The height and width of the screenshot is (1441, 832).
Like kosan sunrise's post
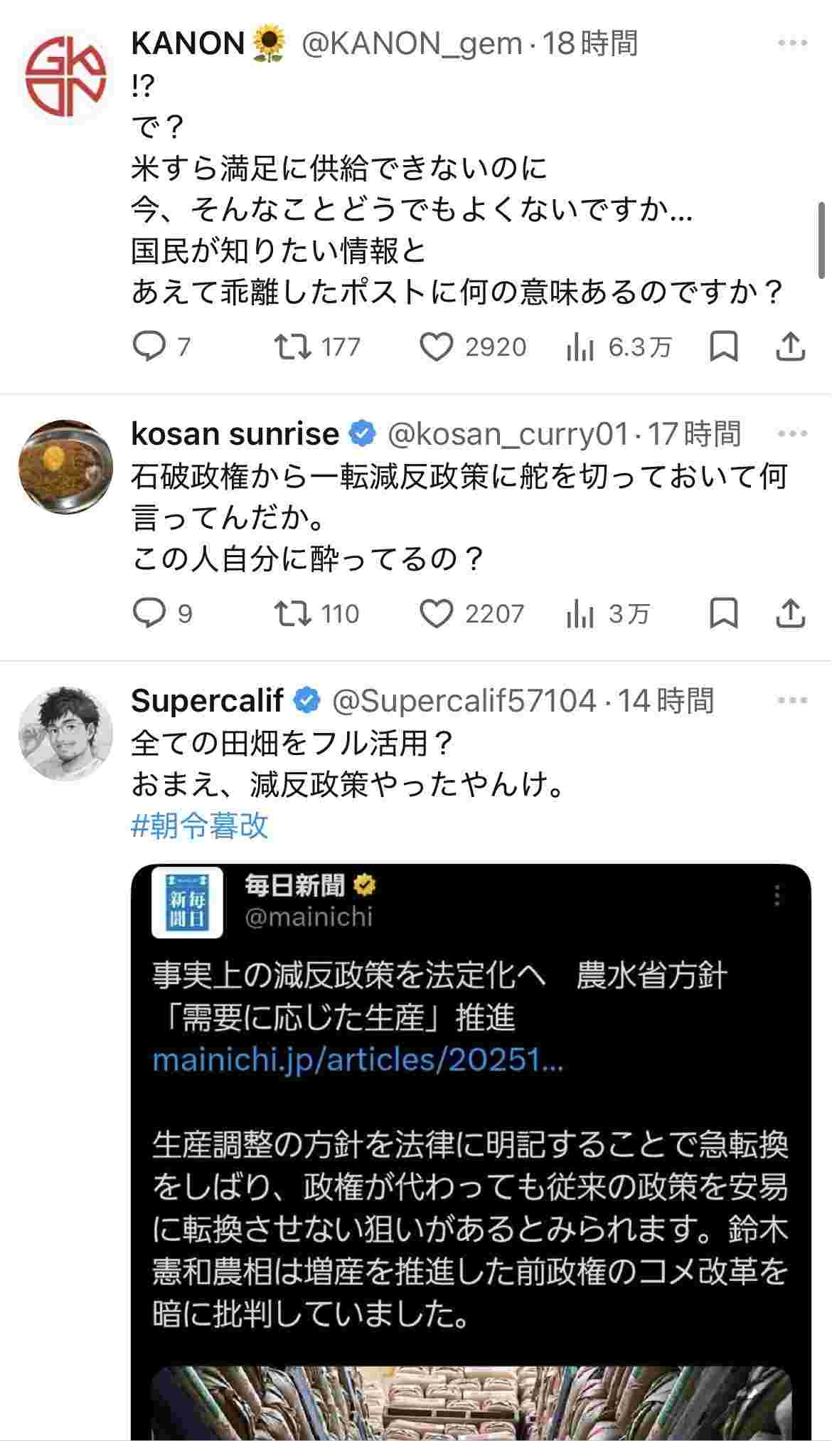(x=437, y=613)
